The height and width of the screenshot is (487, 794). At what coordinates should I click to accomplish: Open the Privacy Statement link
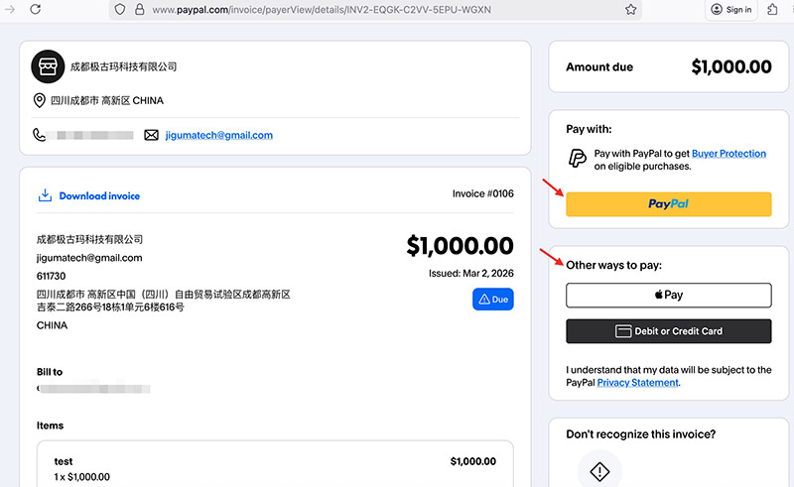(637, 382)
